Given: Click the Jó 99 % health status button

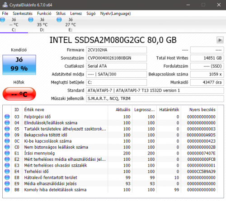Looking at the screenshot, I should [x=19, y=65].
